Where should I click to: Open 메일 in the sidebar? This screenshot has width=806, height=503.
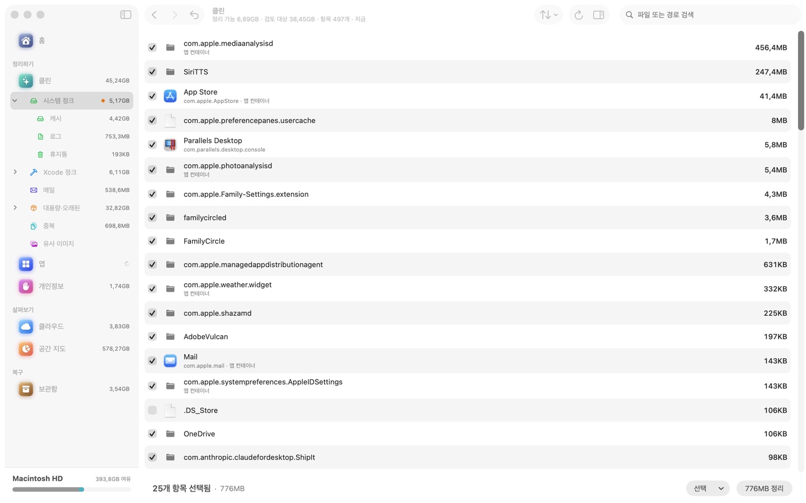(x=72, y=190)
